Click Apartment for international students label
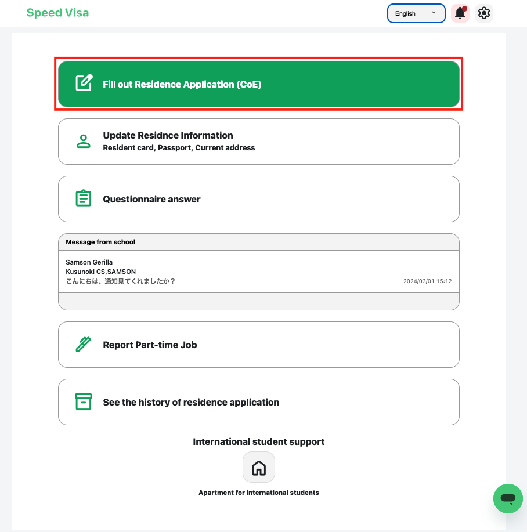 [x=259, y=493]
